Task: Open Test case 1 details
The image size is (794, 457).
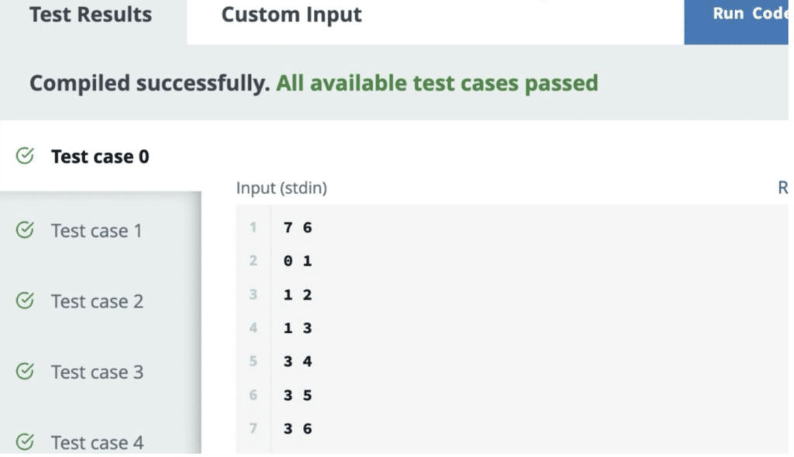Action: click(97, 230)
